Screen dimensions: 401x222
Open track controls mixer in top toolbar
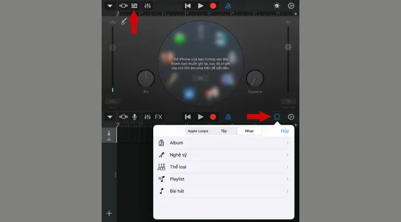(x=147, y=5)
